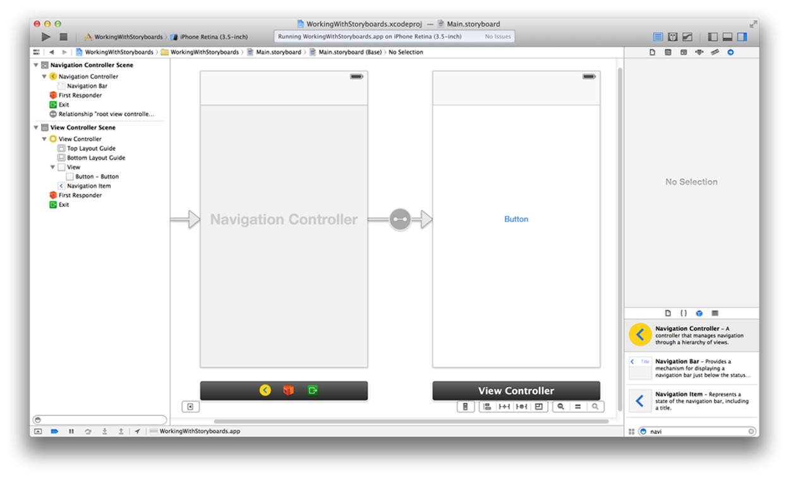Open the Pin constraints menu
789x478 pixels.
point(504,407)
